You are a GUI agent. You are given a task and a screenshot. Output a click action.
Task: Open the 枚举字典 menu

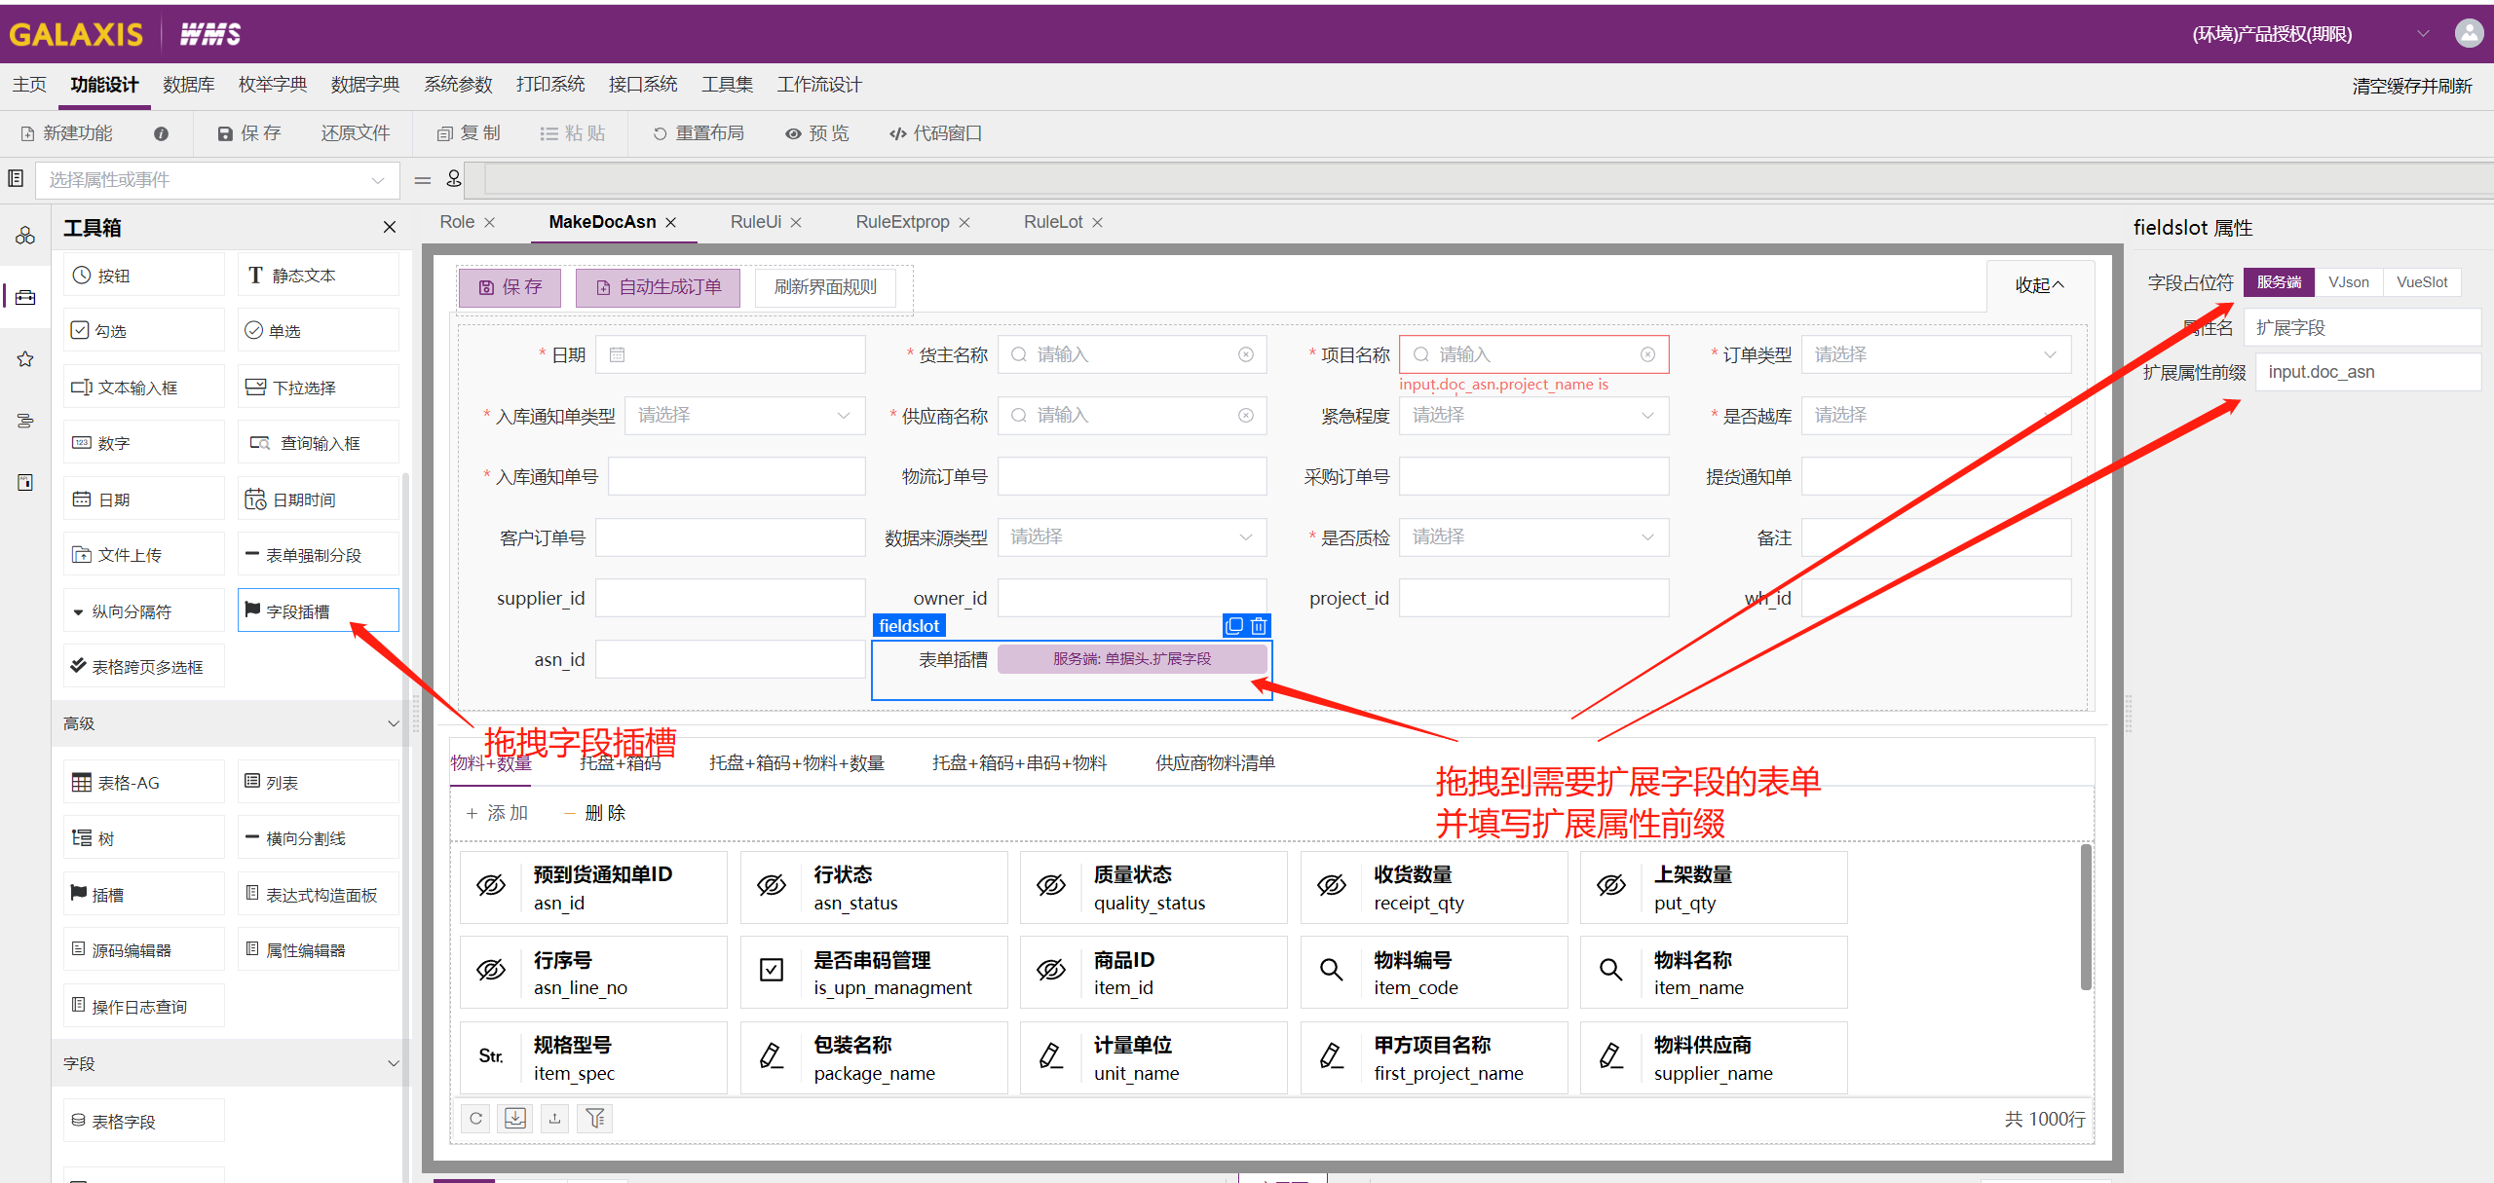[273, 85]
